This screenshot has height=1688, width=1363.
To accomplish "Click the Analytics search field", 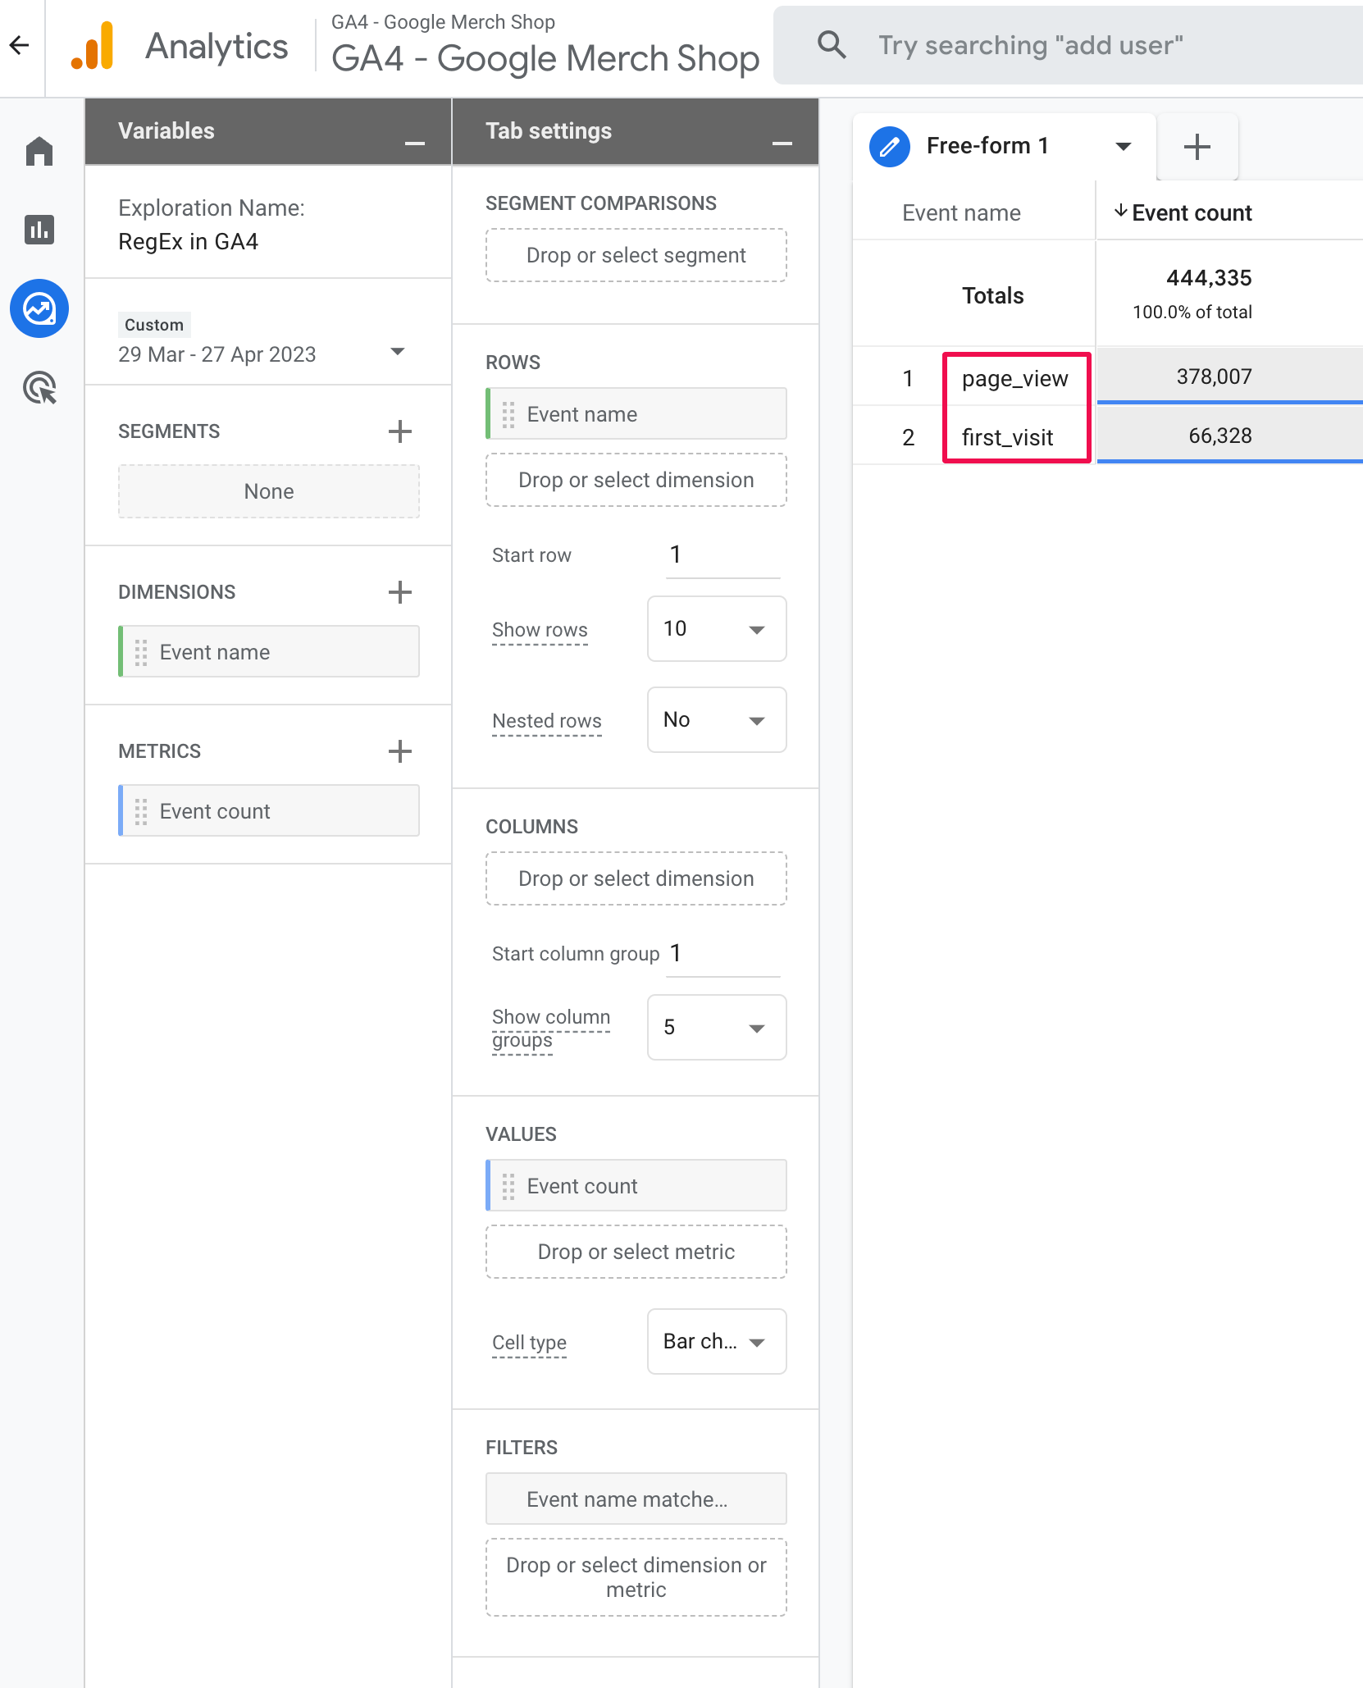I will point(1066,46).
